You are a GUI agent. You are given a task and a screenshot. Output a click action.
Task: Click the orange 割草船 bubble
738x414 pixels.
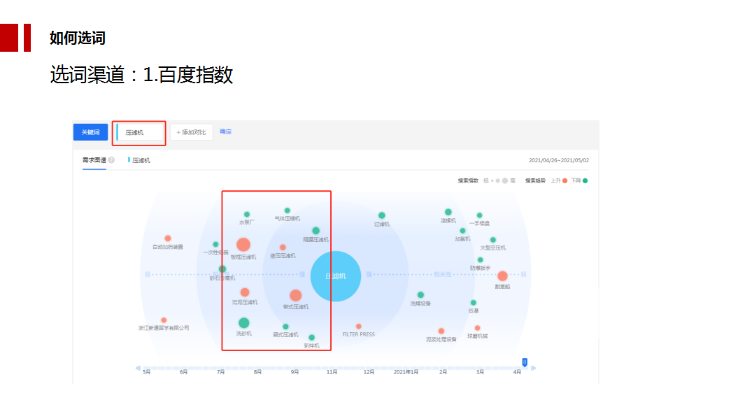point(502,276)
